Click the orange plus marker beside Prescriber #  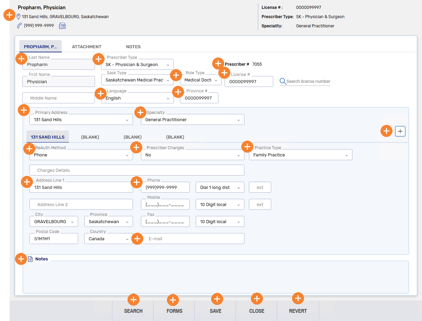[218, 63]
